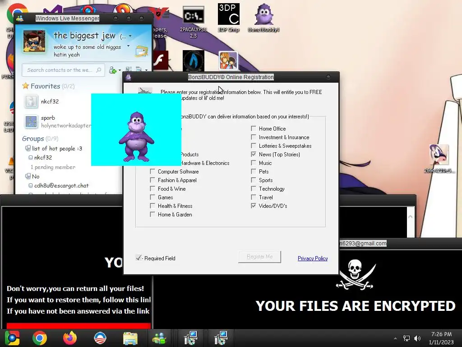This screenshot has height=347, width=462.
Task: Show hidden system tray icons
Action: (395, 338)
